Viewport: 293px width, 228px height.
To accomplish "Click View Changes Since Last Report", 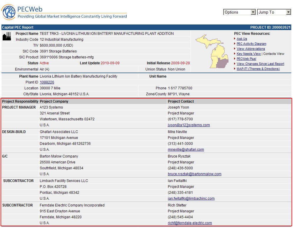I will [260, 64].
